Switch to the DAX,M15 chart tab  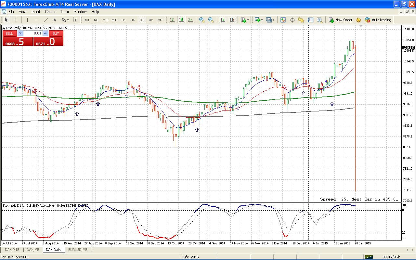pyautogui.click(x=12, y=250)
